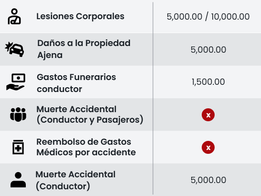Click the group of people icon
Image resolution: width=261 pixels, height=196 pixels.
click(18, 115)
